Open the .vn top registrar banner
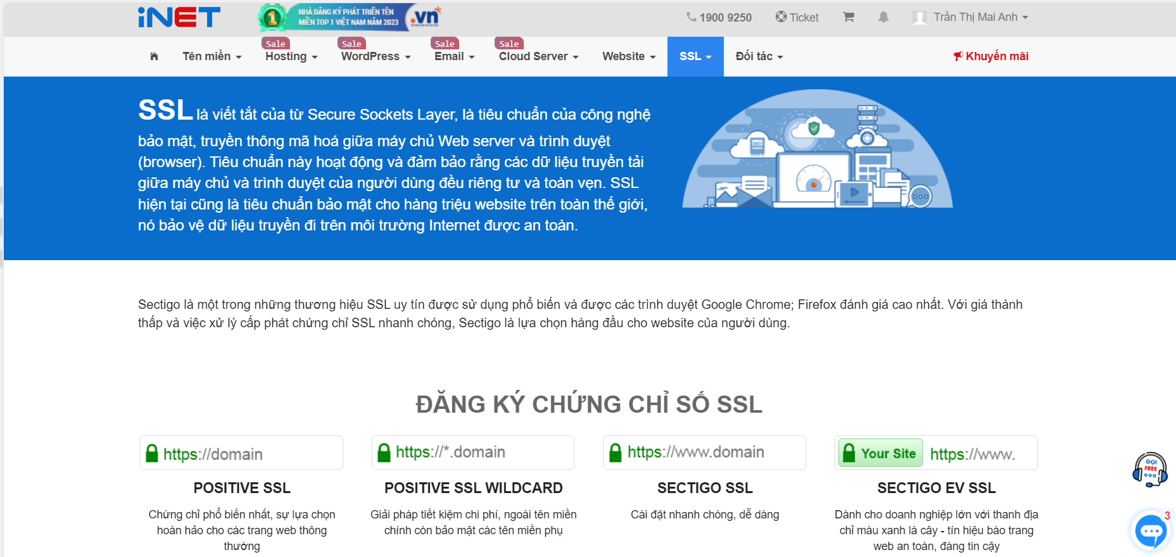 (x=350, y=17)
